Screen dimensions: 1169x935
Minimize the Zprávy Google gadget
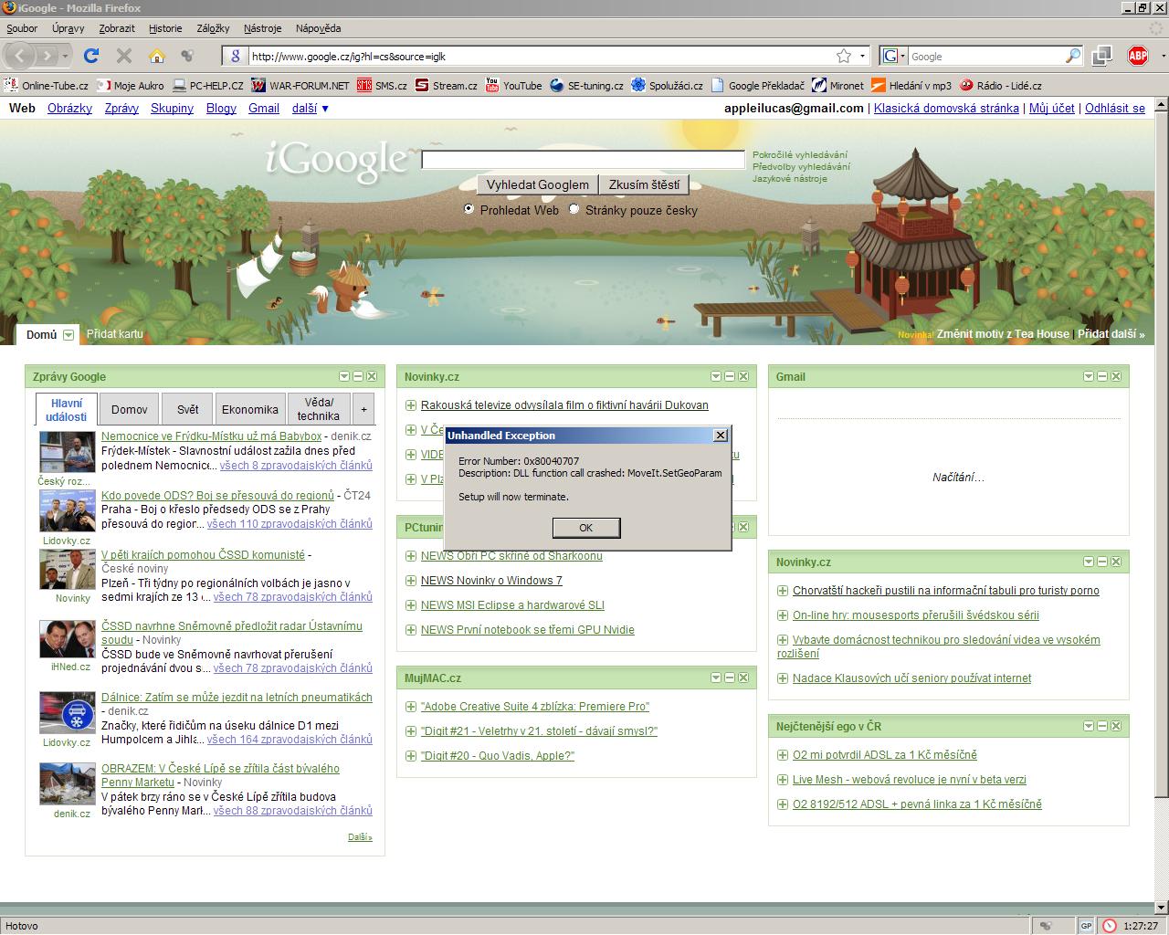[x=358, y=376]
